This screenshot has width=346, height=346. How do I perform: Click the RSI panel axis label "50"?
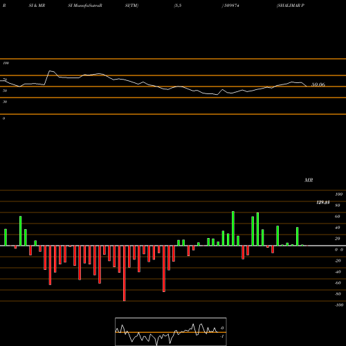pos(5,91)
